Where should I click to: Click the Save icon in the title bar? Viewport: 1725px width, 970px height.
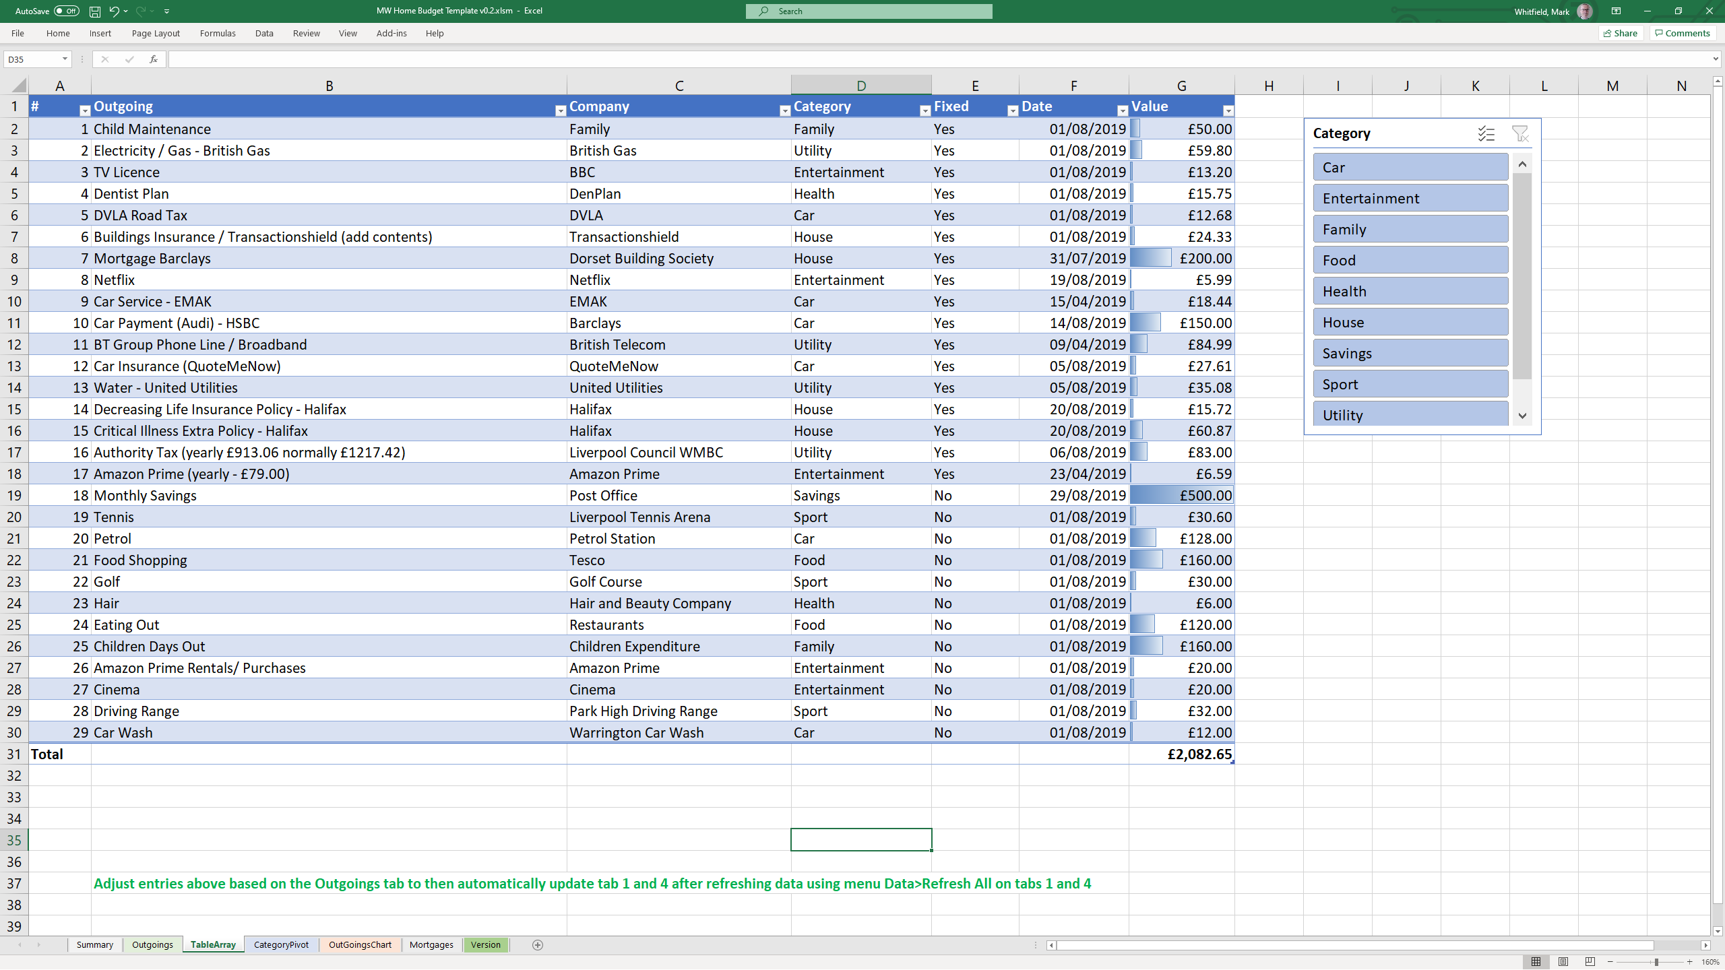tap(95, 11)
